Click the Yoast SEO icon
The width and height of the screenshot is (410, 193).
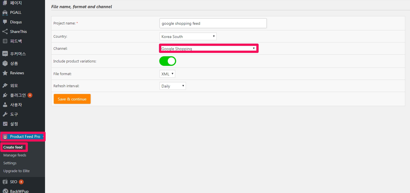tap(5, 182)
